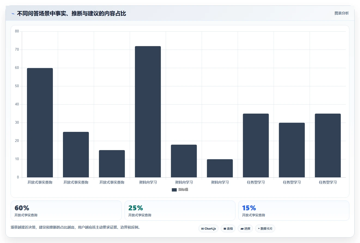
Task: Select the 表格 chip
Action: (x=228, y=229)
